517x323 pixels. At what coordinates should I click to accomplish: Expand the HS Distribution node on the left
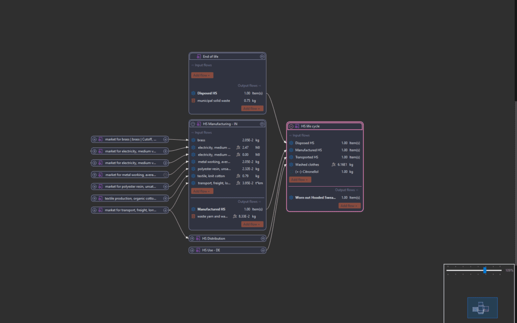point(192,238)
